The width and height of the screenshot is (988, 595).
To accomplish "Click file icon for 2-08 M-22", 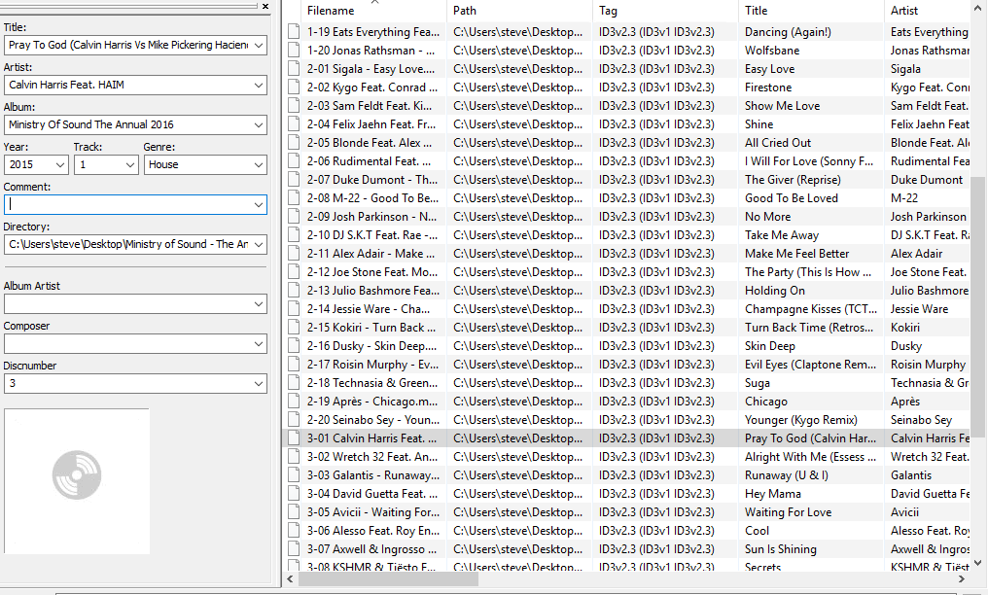I will [x=294, y=197].
